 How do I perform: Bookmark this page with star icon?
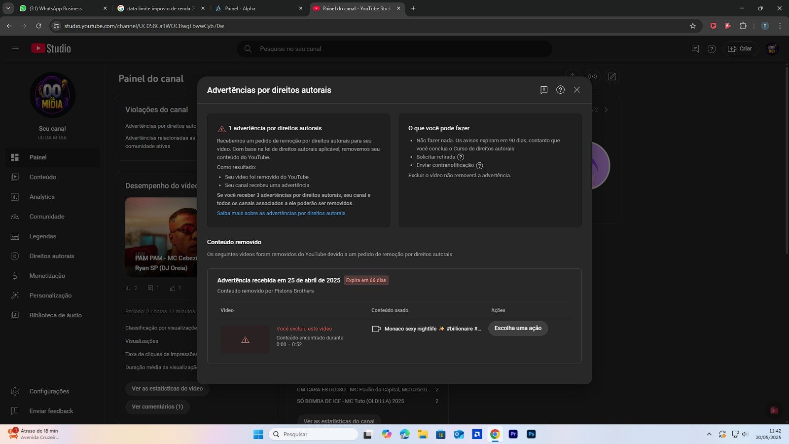693,26
